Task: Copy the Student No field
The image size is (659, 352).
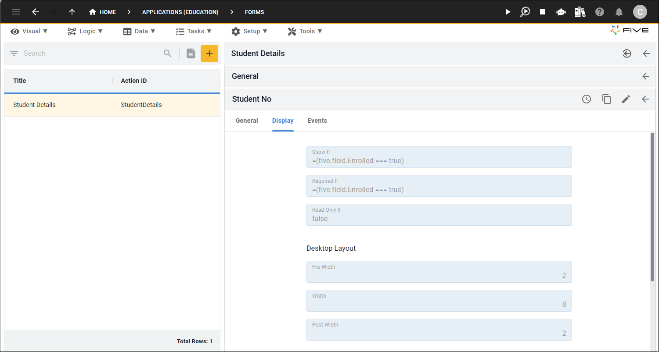Action: [606, 99]
